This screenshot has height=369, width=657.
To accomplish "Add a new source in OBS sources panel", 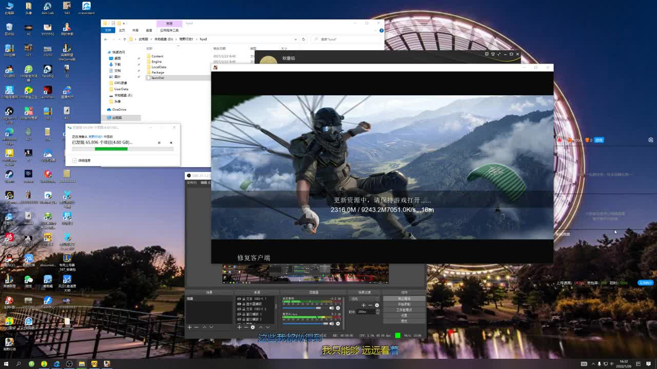I will (x=239, y=327).
